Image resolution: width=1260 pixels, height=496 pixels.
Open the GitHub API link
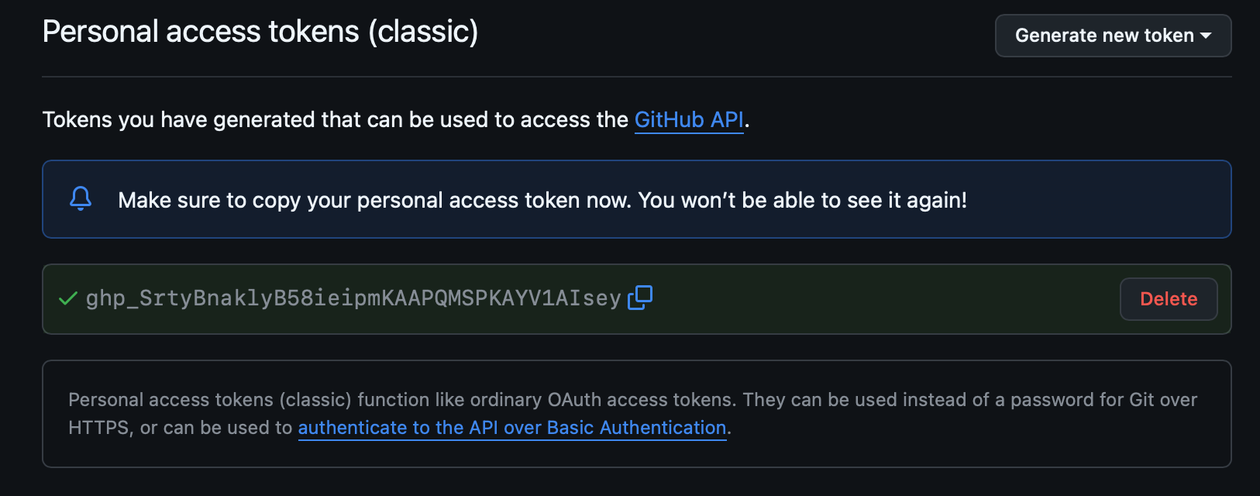click(689, 120)
